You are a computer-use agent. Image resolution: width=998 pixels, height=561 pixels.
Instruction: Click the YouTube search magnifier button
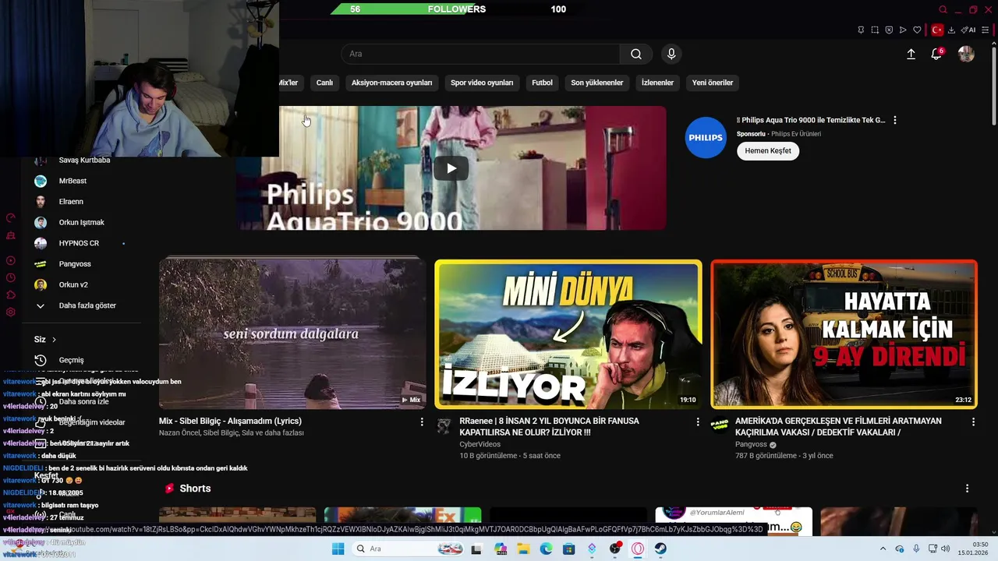[636, 54]
